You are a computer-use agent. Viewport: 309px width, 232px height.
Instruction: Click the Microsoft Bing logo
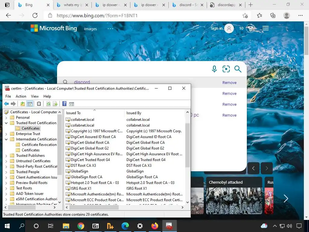point(54,28)
